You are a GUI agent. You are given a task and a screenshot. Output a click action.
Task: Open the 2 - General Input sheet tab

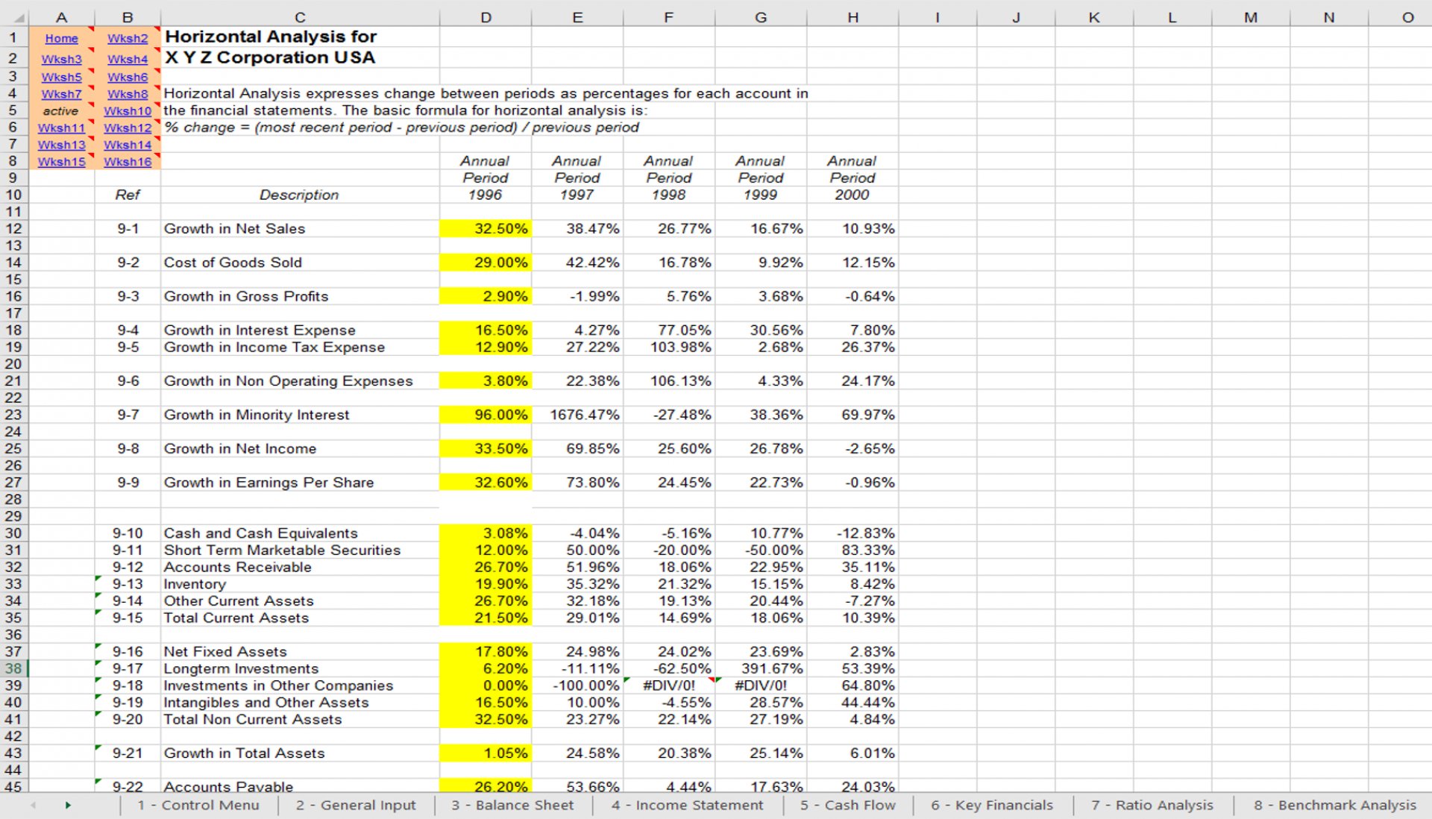[356, 805]
